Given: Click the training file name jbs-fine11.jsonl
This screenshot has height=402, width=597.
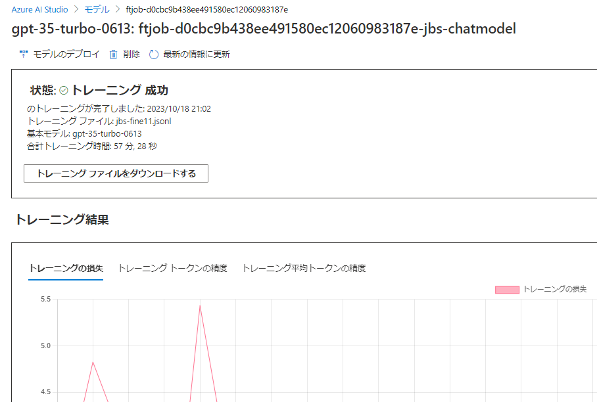Looking at the screenshot, I should click(x=143, y=122).
